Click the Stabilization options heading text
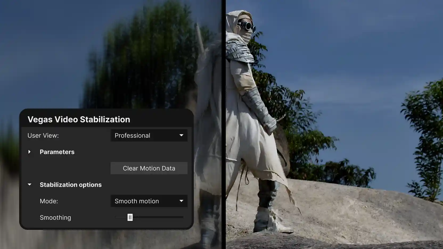Screen dimensions: 443x249 pos(71,185)
